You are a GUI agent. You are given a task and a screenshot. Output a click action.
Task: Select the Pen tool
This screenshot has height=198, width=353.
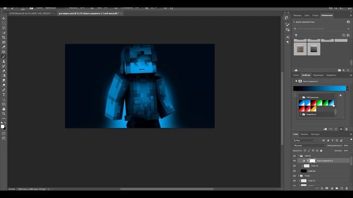(4, 90)
